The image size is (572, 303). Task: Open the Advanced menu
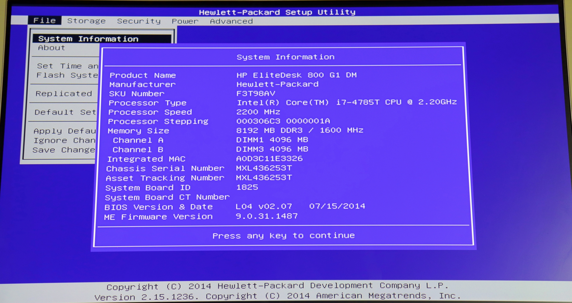[232, 21]
